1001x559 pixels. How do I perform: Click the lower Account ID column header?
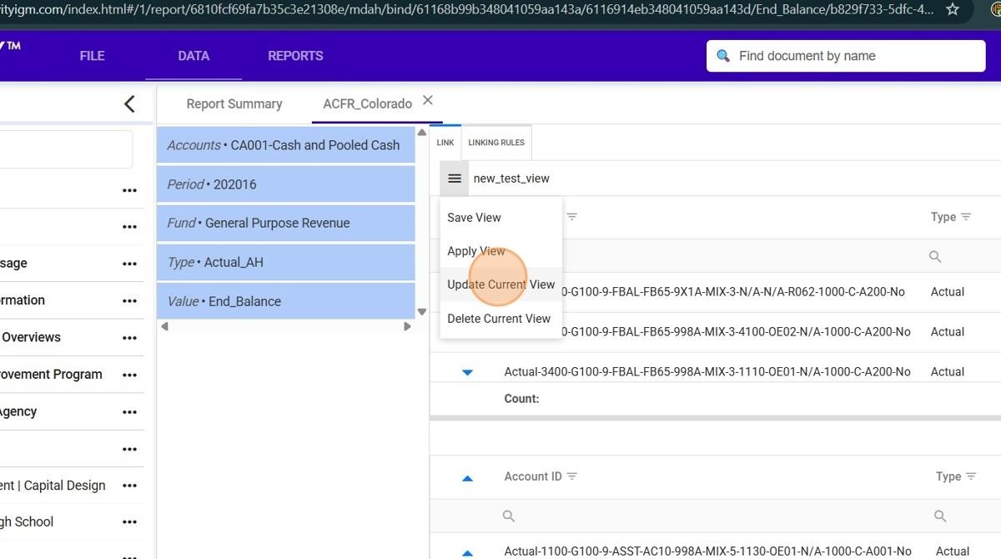pyautogui.click(x=533, y=476)
